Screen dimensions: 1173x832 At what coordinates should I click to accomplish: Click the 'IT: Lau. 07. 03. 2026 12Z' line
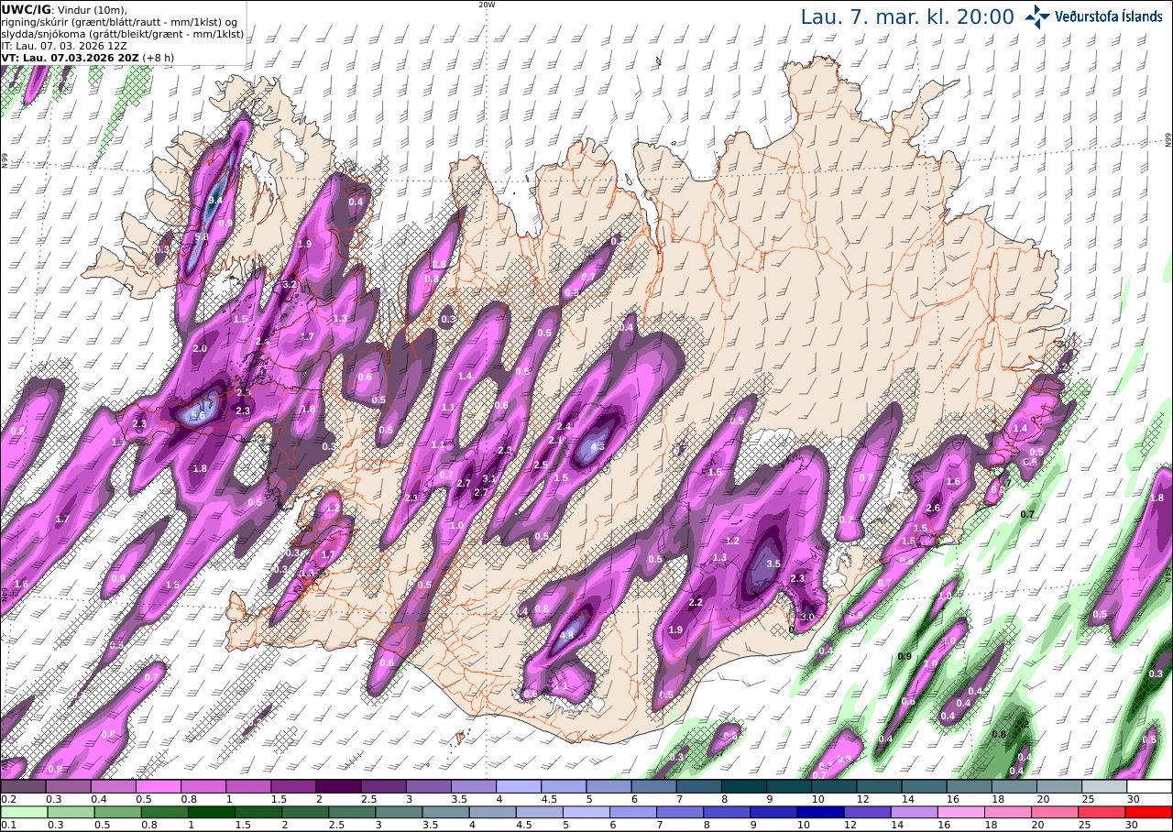tap(62, 45)
